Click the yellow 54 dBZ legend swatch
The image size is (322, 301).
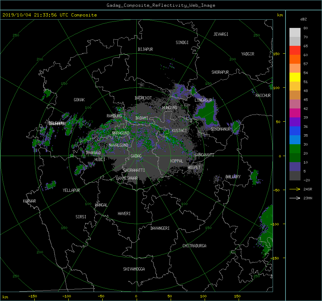295,77
